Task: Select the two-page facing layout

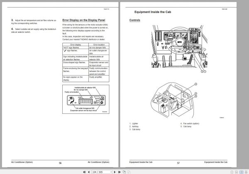Action: pyautogui.click(x=242, y=172)
